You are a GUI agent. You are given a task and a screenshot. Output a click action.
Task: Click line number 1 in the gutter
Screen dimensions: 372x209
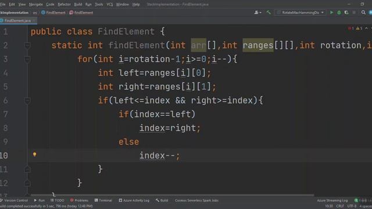pos(6,31)
